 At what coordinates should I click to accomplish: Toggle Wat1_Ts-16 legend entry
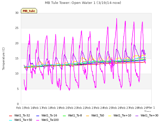[x=47, y=115]
